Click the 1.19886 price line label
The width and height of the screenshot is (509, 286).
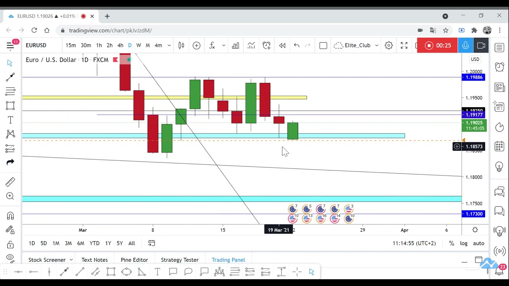click(x=474, y=77)
